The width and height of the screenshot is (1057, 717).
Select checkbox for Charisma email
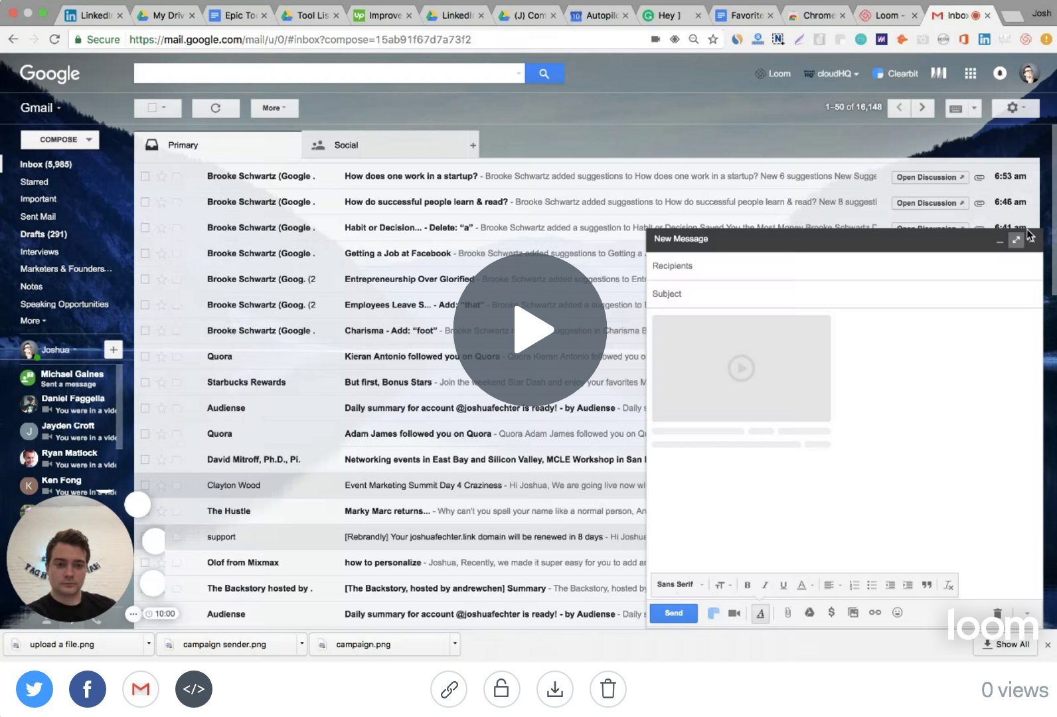145,331
